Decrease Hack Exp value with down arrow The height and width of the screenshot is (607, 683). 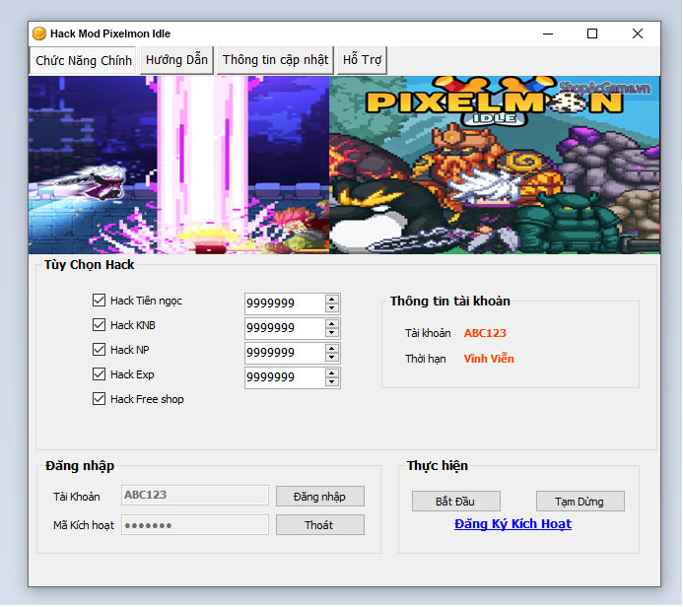[331, 382]
